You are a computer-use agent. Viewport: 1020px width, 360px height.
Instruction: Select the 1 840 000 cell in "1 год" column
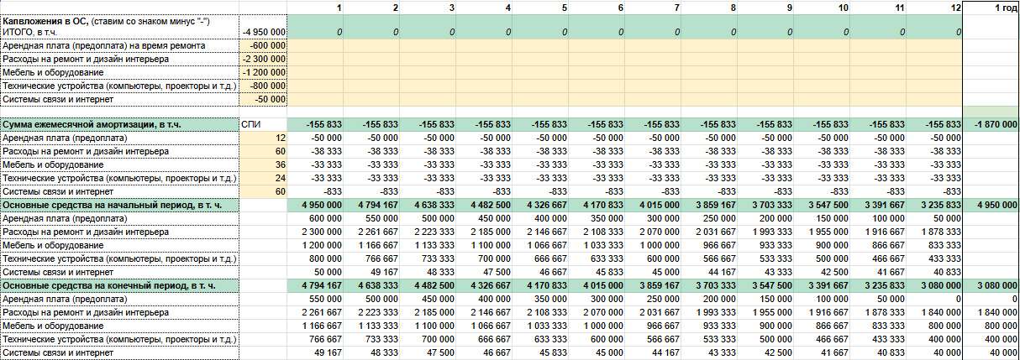991,312
